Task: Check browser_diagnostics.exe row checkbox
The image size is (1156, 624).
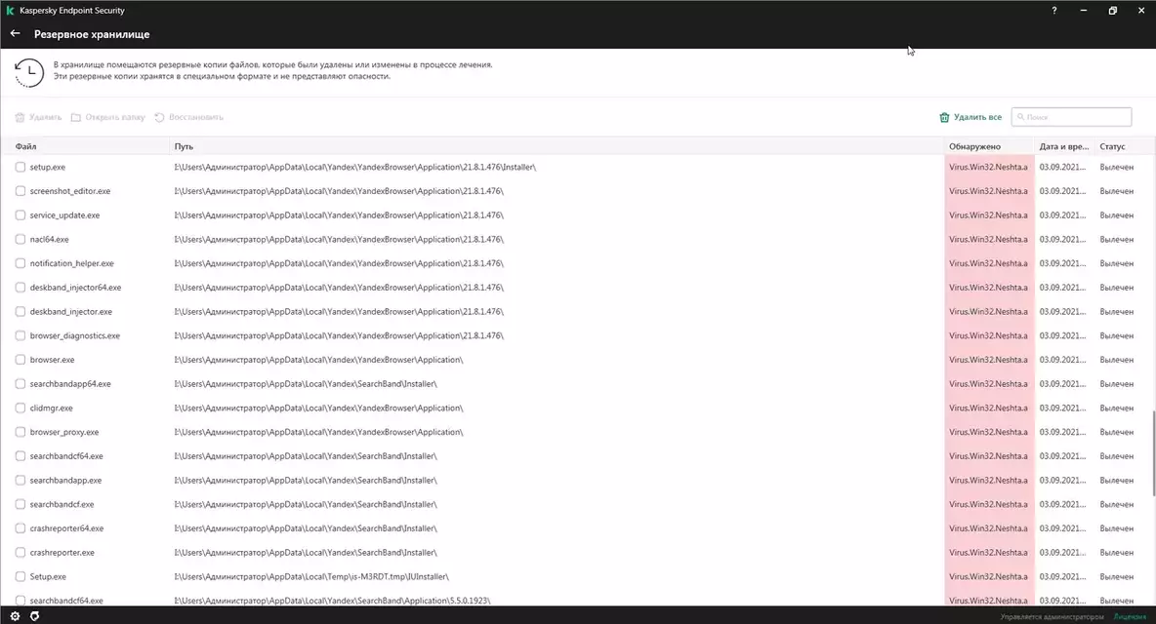Action: point(21,335)
